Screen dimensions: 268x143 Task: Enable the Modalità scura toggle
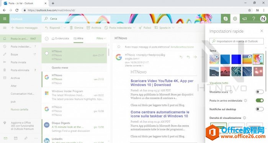pos(260,92)
